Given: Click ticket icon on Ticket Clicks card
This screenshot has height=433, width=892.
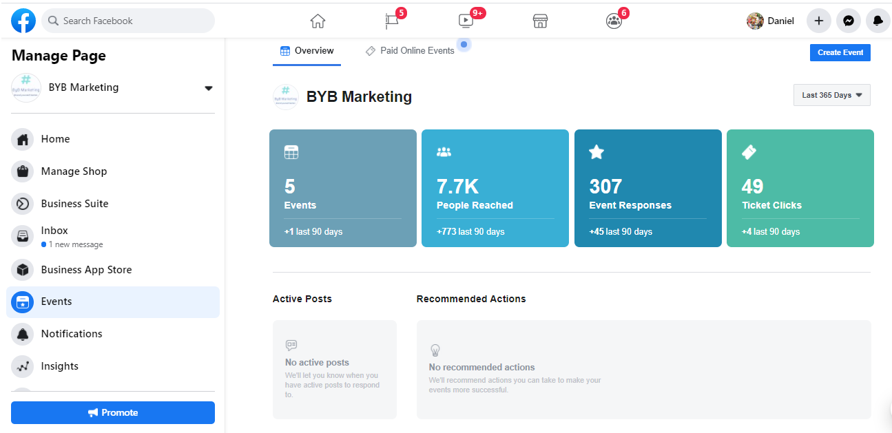Looking at the screenshot, I should (749, 152).
